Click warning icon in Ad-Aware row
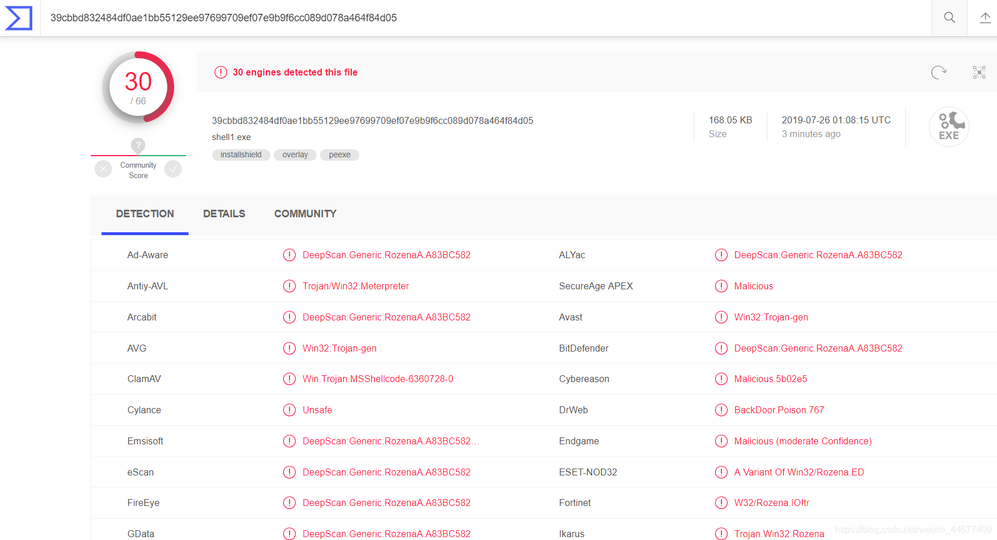This screenshot has height=540, width=997. pos(289,255)
